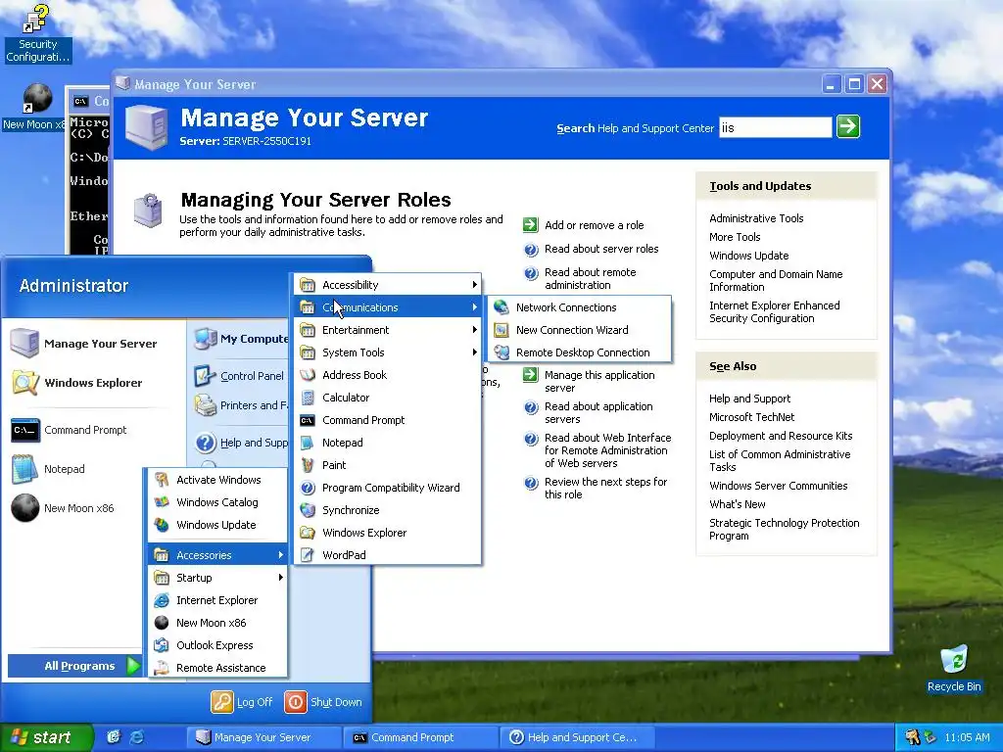
Task: Open Manage Your Server pinned start item
Action: tap(95, 344)
